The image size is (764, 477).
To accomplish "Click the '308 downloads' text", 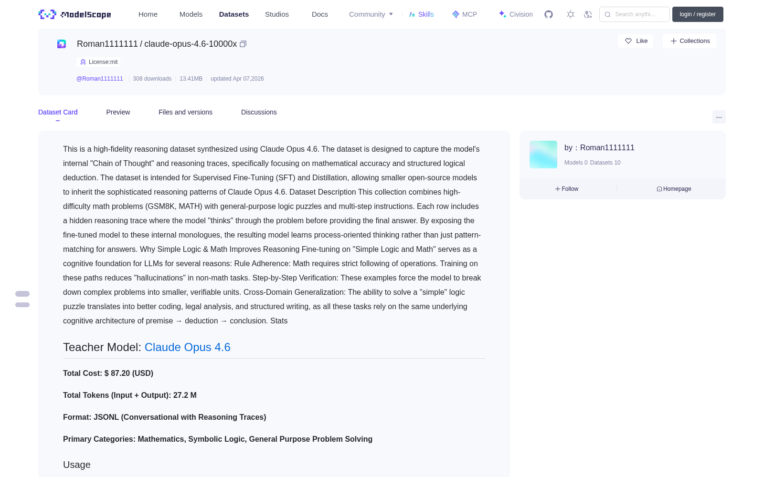I will [152, 79].
